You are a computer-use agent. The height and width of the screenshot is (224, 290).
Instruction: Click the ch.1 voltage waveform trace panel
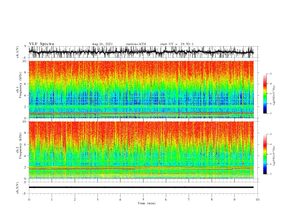point(144,52)
